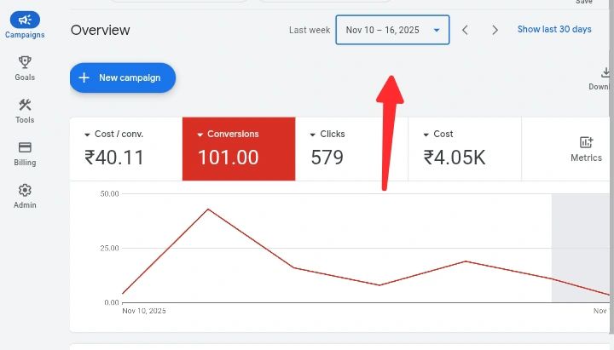Screen dimensions: 614x350
Task: Click the gray shaded area of the chart
Action: 580,247
